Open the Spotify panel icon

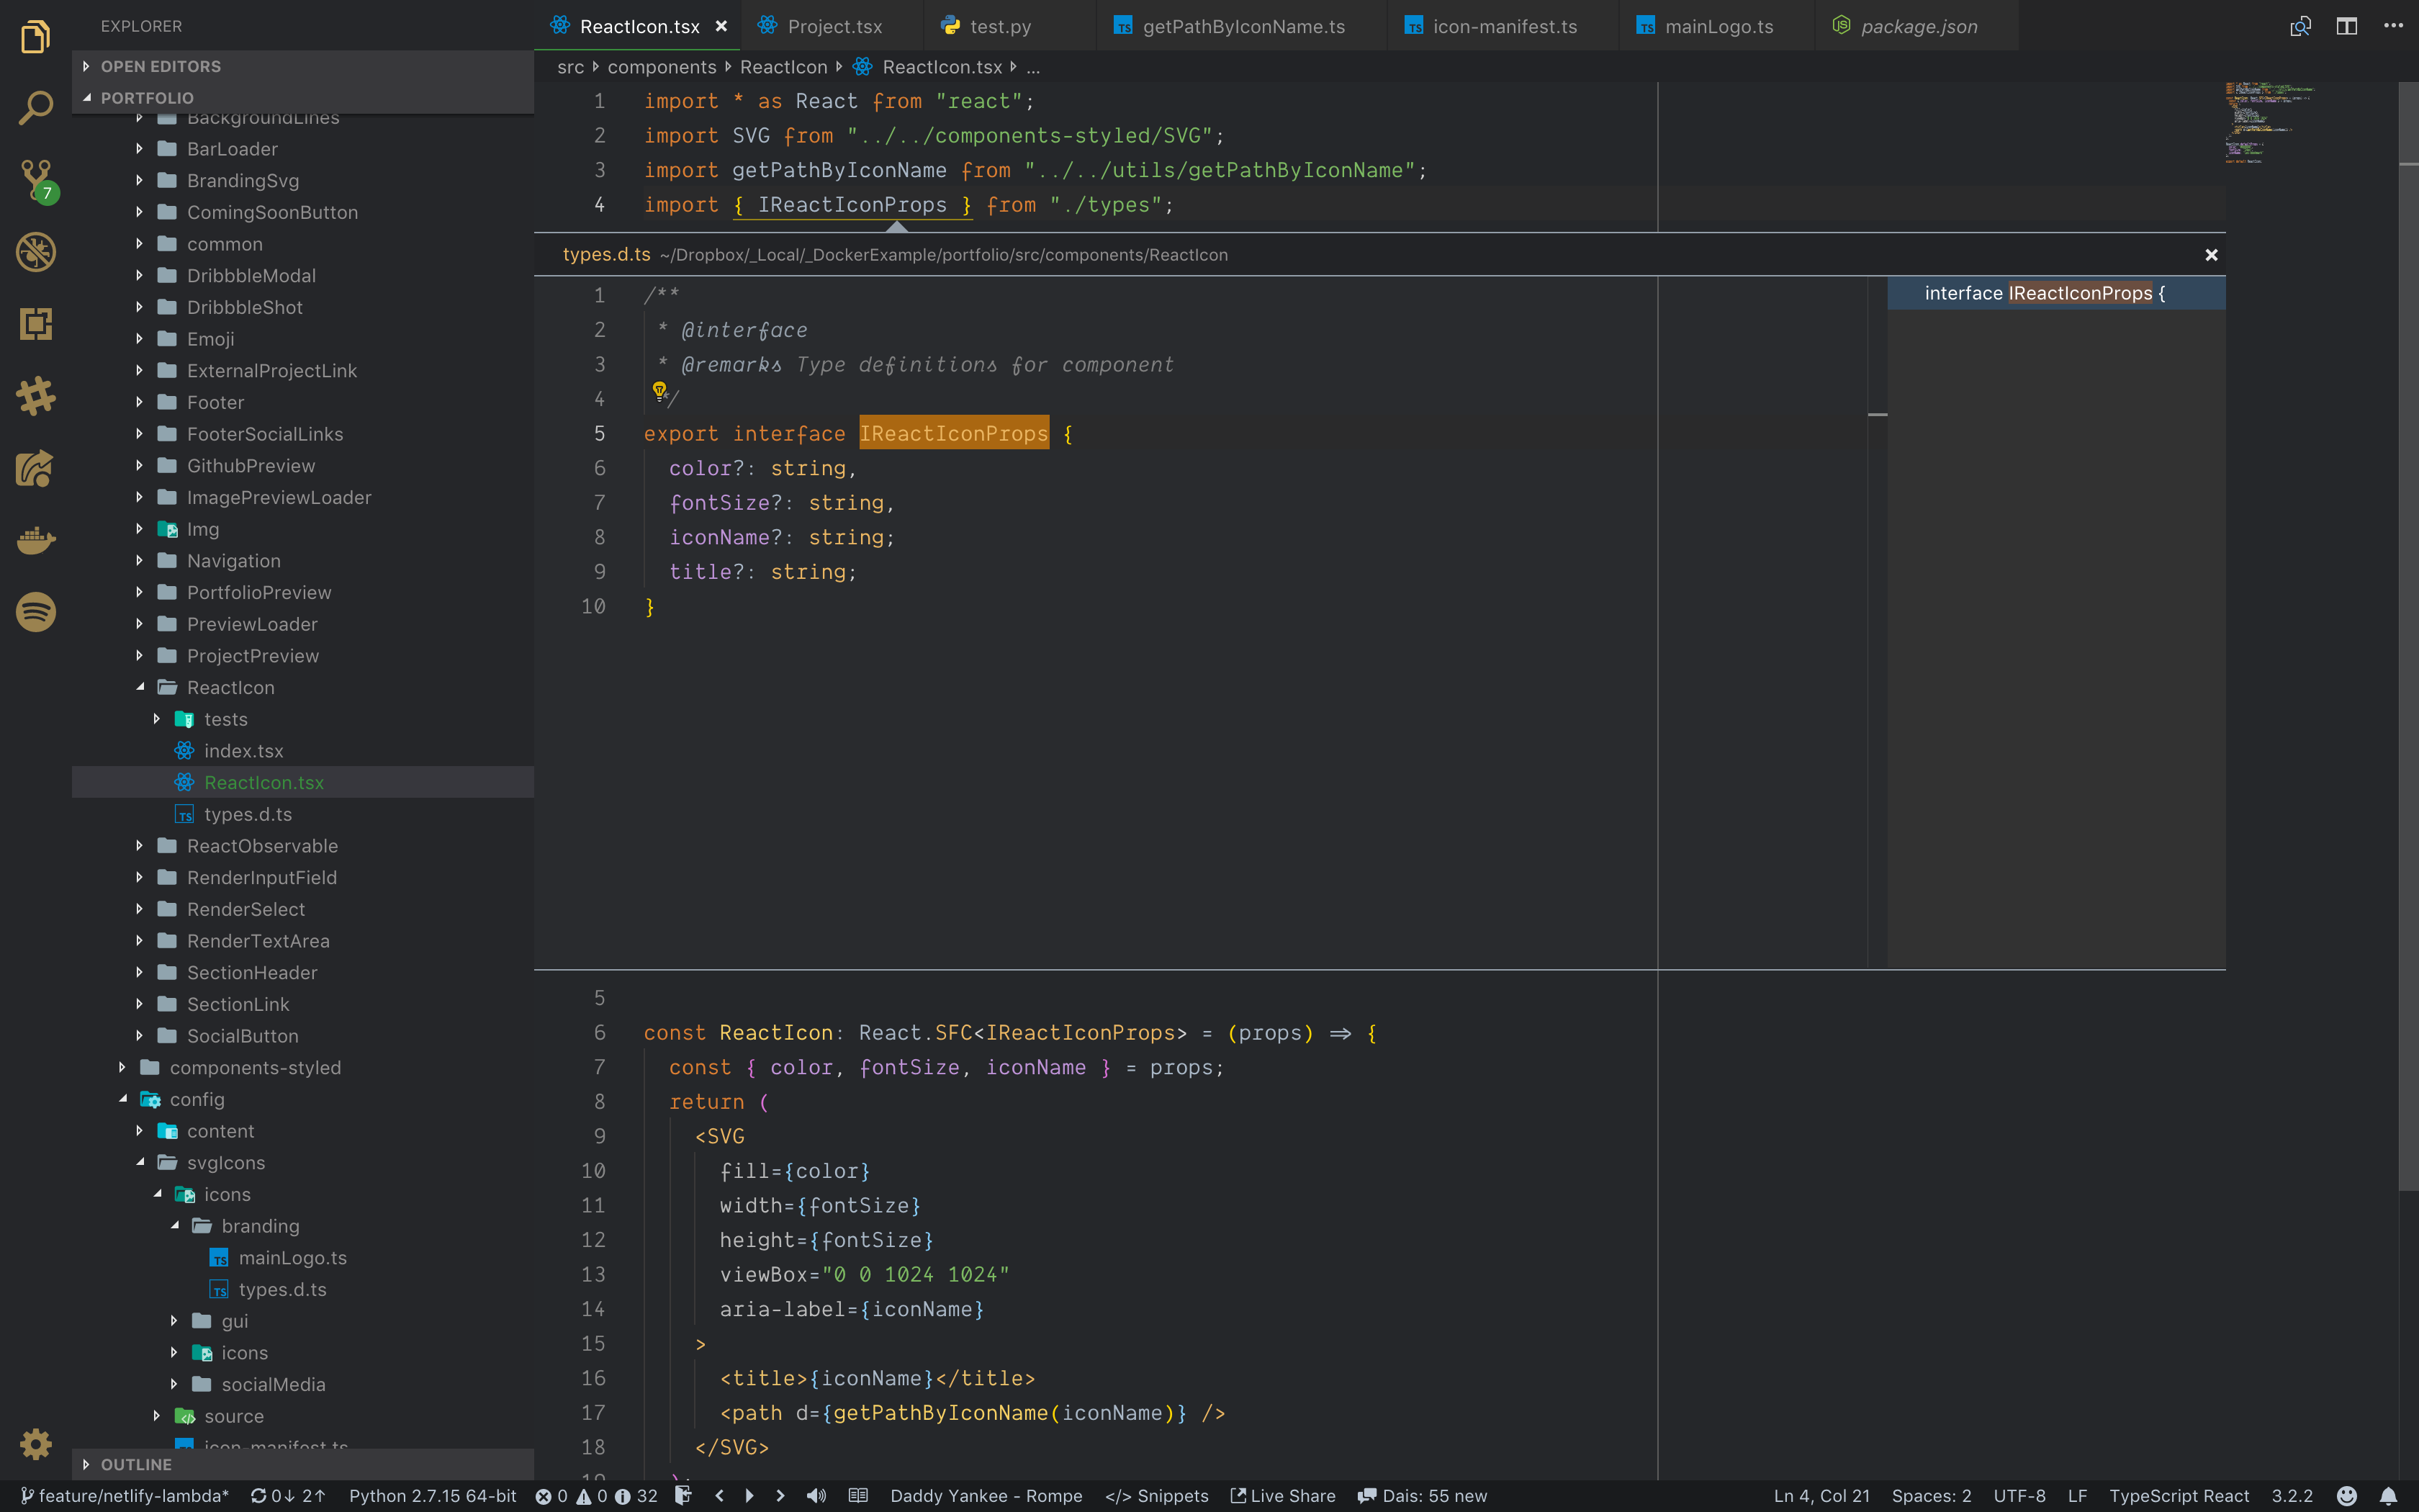tap(36, 612)
